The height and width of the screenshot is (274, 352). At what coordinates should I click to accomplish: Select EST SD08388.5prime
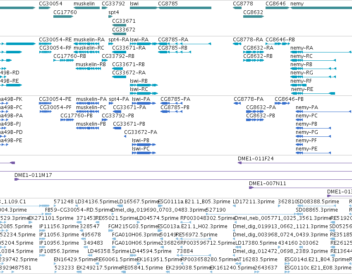coord(318,202)
